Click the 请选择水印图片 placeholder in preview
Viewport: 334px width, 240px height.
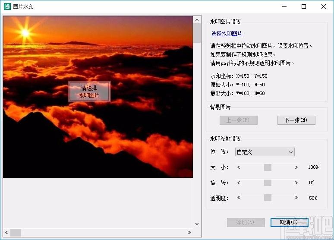pos(89,92)
